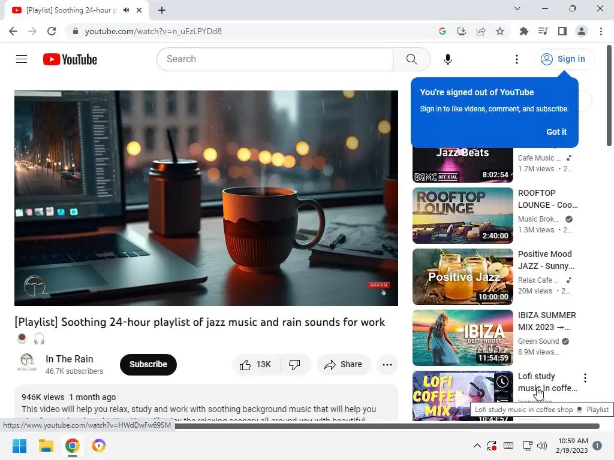
Task: Open volume control in system tray
Action: point(542,446)
